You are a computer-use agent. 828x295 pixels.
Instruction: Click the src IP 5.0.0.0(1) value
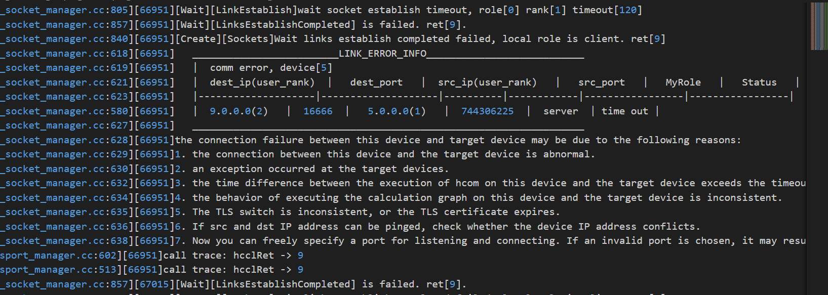397,111
